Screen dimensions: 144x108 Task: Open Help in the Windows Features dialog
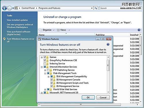(x=108, y=44)
